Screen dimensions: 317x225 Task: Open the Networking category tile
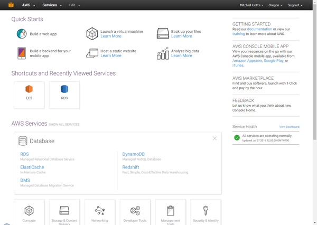pyautogui.click(x=100, y=212)
